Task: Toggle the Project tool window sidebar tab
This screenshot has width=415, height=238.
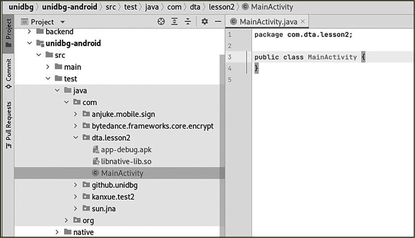Action: [x=8, y=32]
